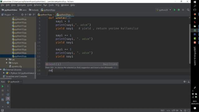Open python15.py in project tree
Screen dimensions: 199x112
pos(21,40)
